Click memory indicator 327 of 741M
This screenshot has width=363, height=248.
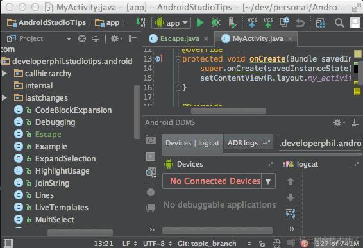pyautogui.click(x=337, y=244)
